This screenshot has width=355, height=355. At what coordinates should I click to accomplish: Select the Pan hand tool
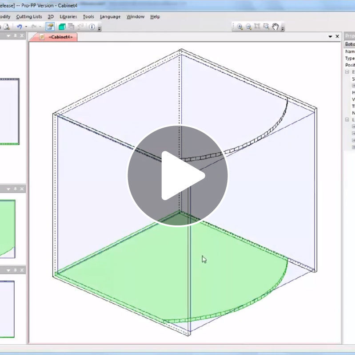tap(275, 27)
